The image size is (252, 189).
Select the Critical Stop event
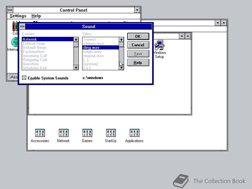coord(48,43)
